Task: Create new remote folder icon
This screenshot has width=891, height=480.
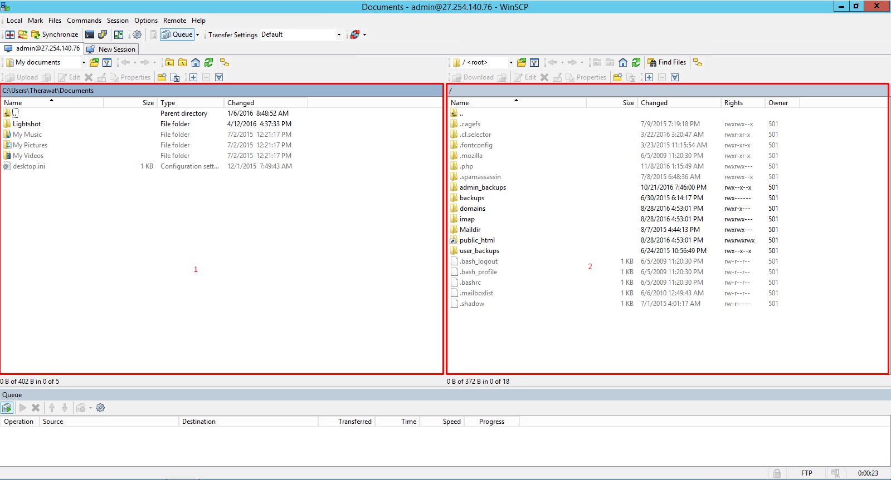Action: [617, 77]
